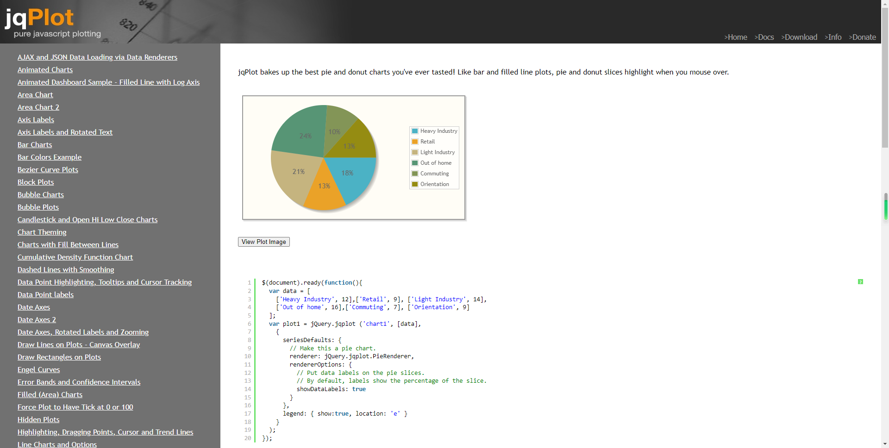Open Data Point Highlighting, Tooltips link
This screenshot has height=448, width=889.
click(x=105, y=282)
